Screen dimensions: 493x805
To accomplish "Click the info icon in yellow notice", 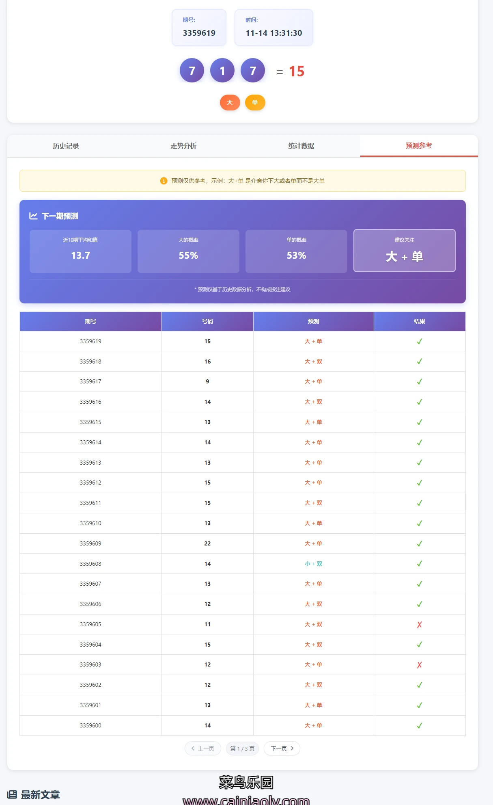I will click(x=164, y=181).
